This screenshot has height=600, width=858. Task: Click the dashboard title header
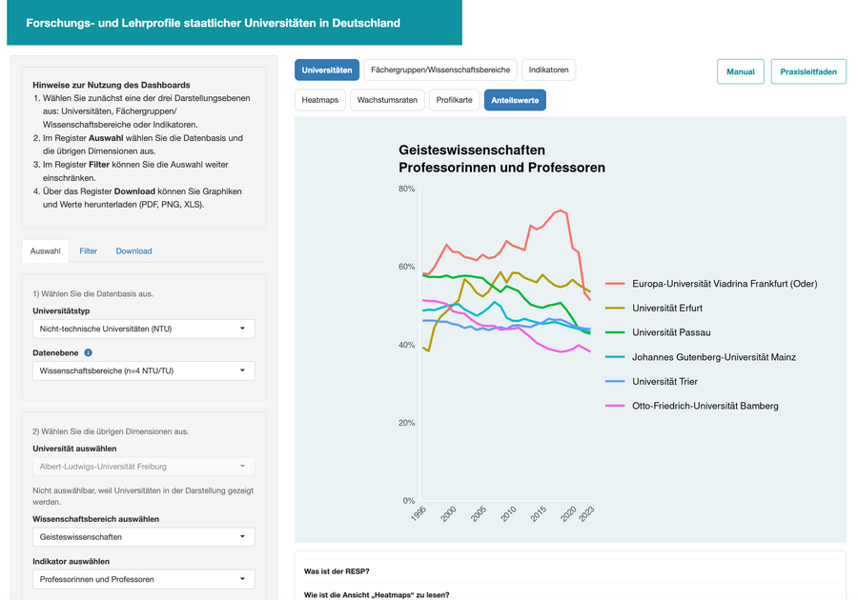[x=213, y=23]
